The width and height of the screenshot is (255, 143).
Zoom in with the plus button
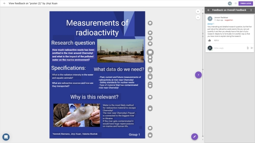(x=198, y=12)
